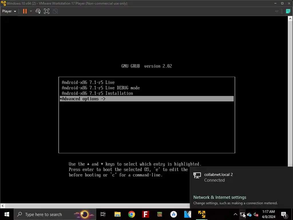Open the VMware notes icon in toolbar
Screen dimensions: 293x220
(x=288, y=11)
